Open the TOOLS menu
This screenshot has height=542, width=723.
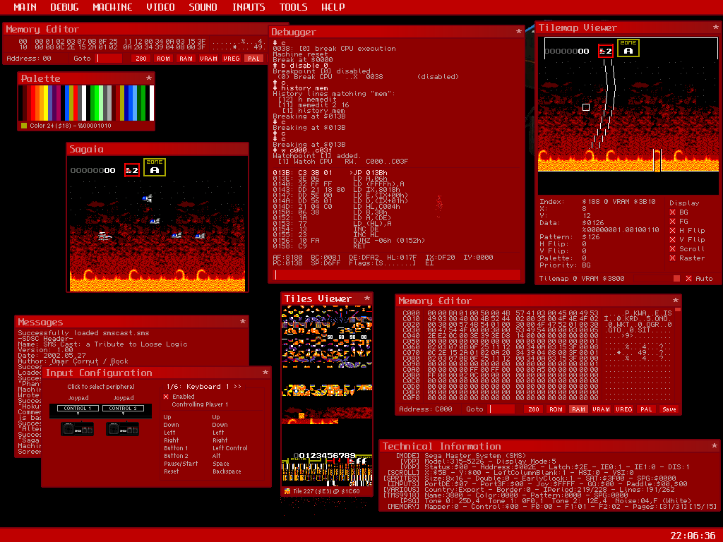[293, 7]
